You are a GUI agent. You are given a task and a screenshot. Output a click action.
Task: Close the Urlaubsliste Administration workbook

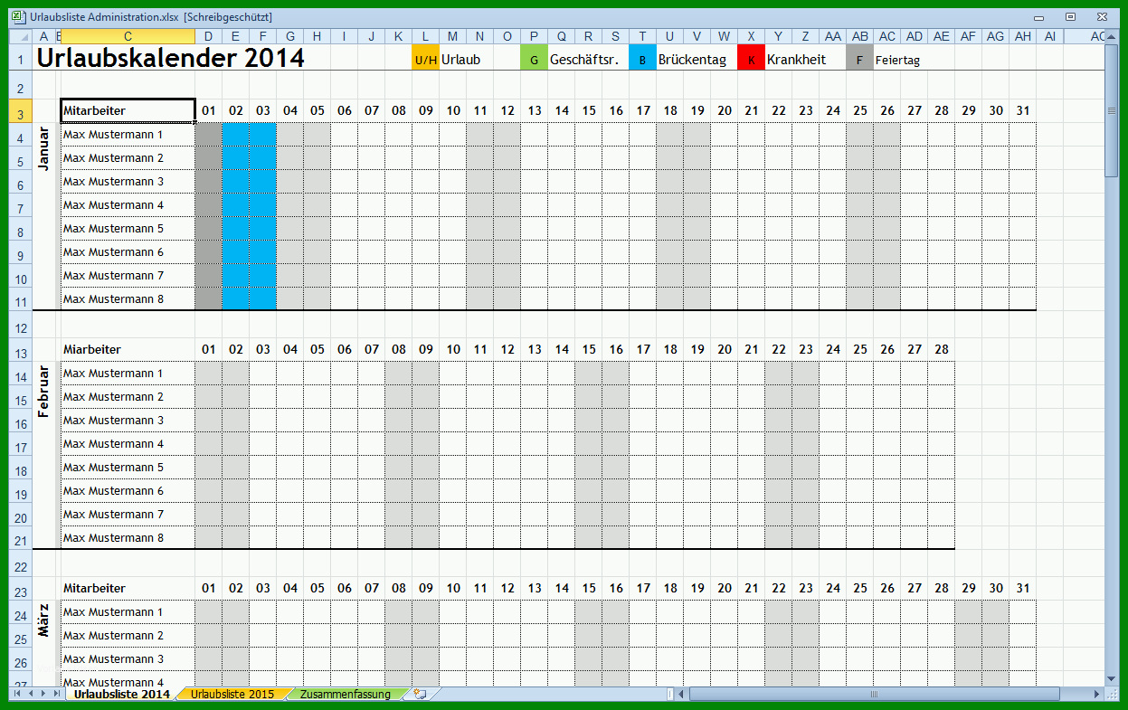1101,17
